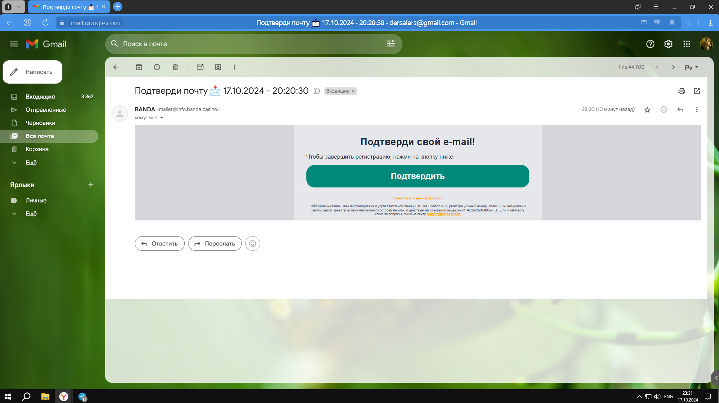719x403 pixels.
Task: Switch ENG keyboard language indicator
Action: coord(668,397)
